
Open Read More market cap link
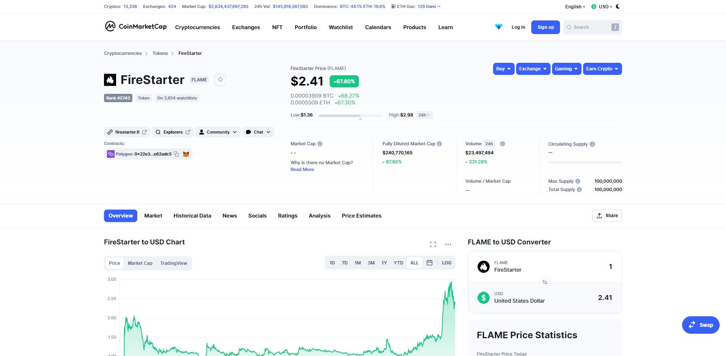point(302,169)
